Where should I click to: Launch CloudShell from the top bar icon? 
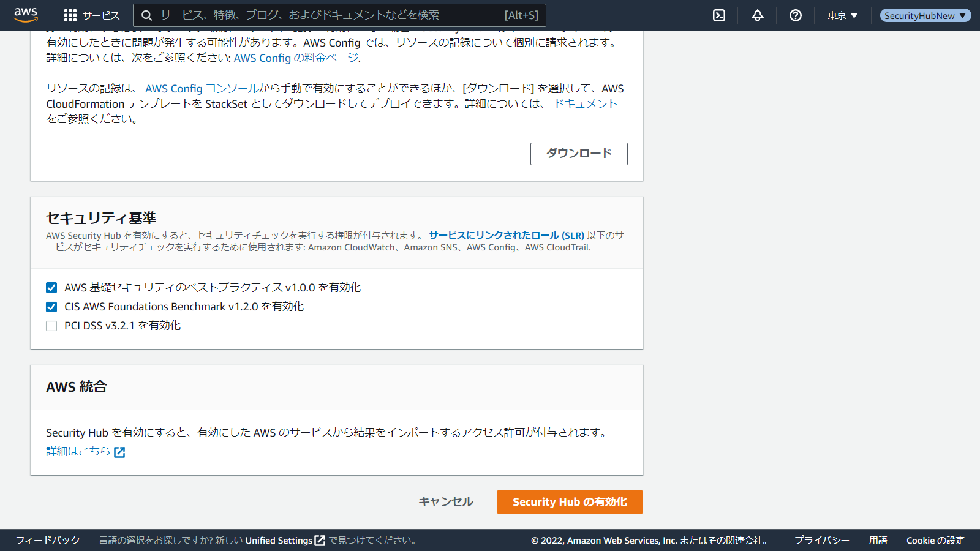click(x=719, y=15)
